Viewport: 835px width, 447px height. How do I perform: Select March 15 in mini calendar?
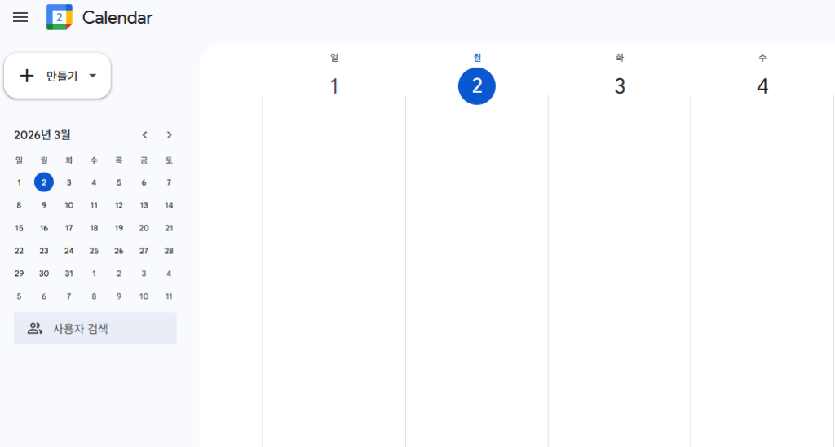19,228
